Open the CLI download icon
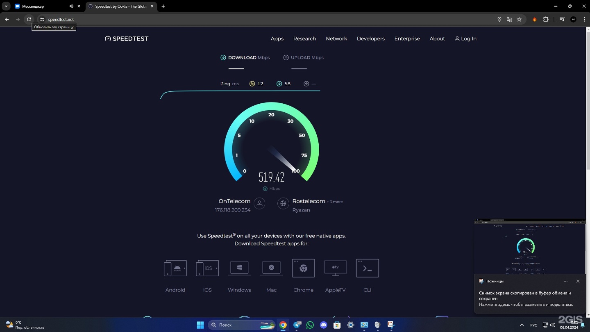 pos(368,268)
